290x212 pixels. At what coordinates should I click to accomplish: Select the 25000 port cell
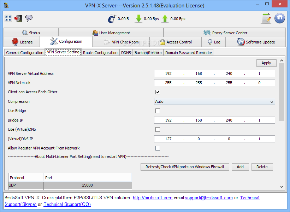coord(88,185)
